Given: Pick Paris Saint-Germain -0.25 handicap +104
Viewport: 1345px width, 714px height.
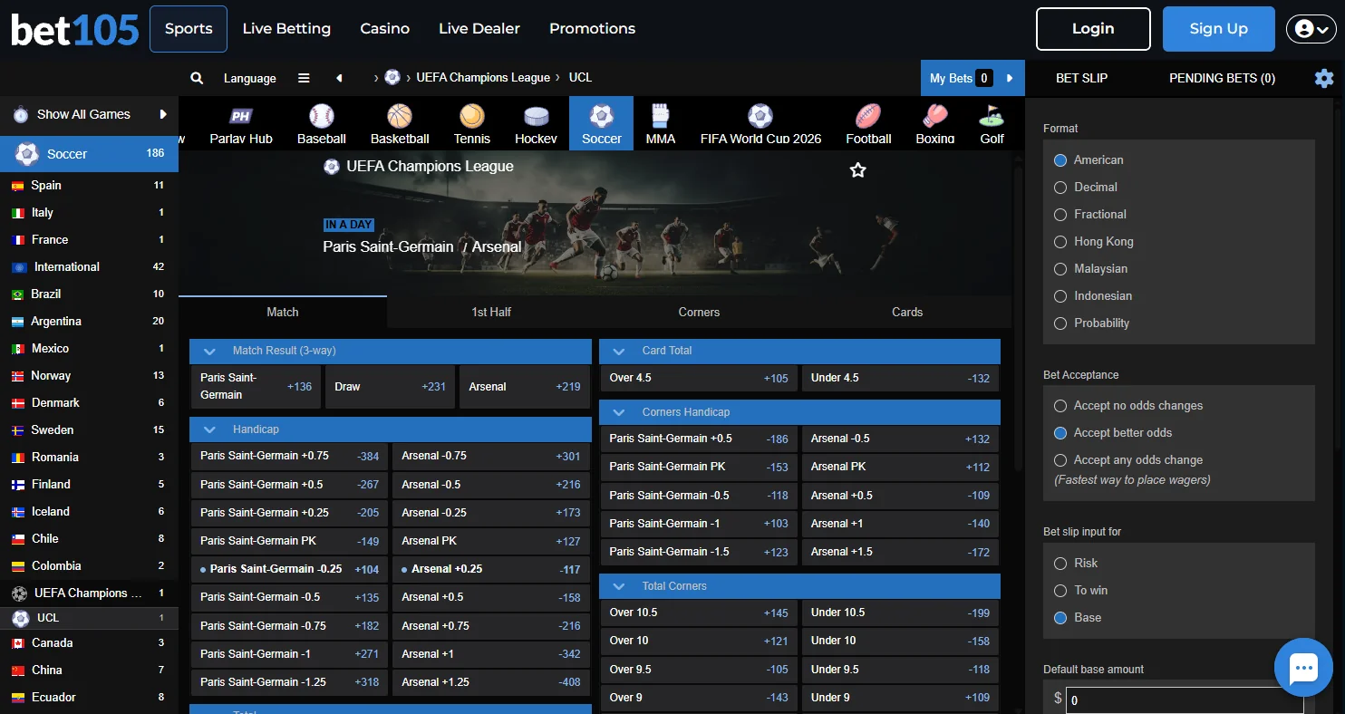Looking at the screenshot, I should [289, 570].
